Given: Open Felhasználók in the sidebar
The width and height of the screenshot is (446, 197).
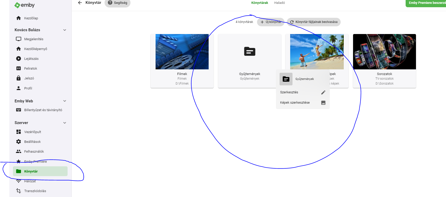Looking at the screenshot, I should (x=40, y=151).
